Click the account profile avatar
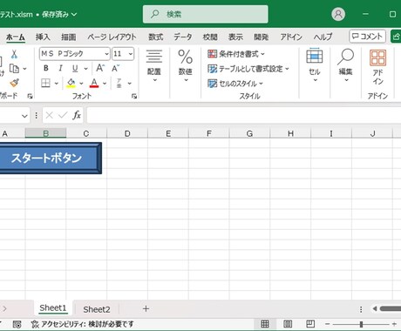This screenshot has height=331, width=401. [338, 14]
